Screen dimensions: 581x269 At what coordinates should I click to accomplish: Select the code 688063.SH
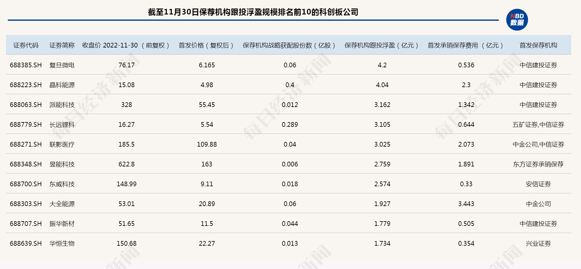26,105
